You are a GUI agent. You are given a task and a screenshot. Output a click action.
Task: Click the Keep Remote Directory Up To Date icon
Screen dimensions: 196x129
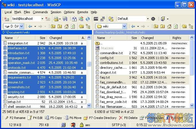[x=81, y=19]
